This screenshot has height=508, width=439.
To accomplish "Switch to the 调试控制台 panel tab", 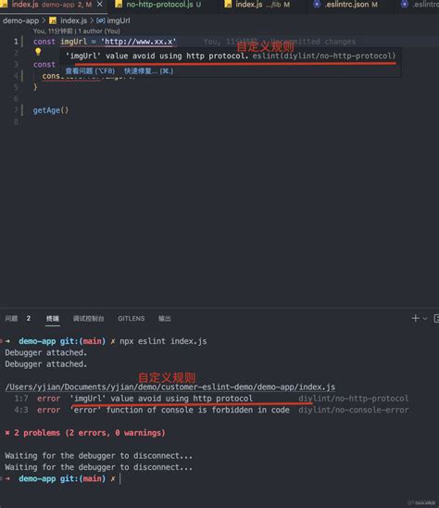I will click(88, 319).
